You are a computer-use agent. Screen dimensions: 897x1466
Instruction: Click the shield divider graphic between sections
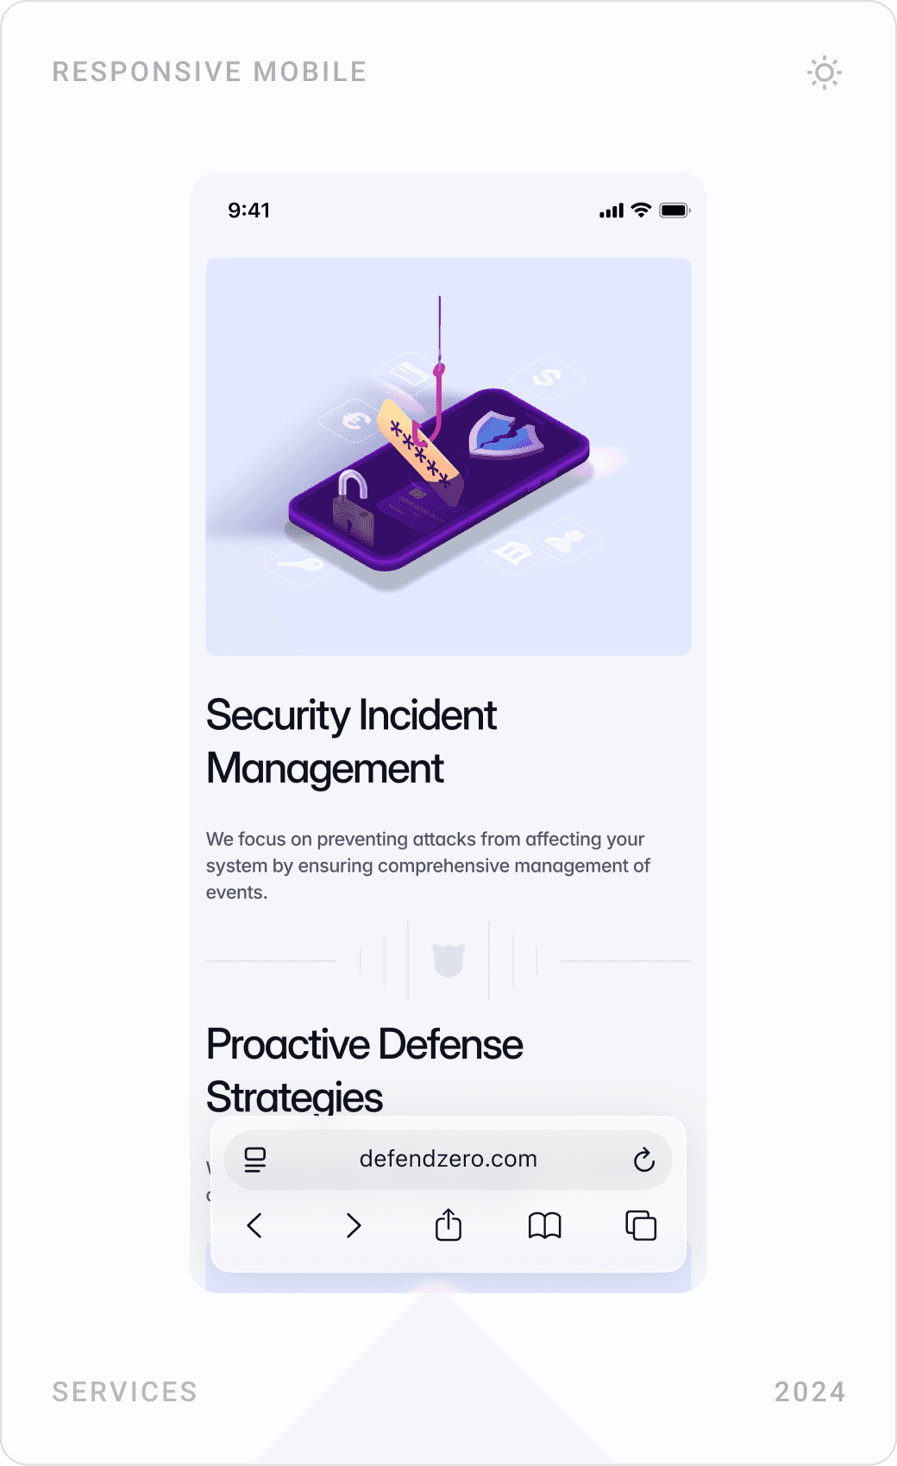[x=448, y=958]
